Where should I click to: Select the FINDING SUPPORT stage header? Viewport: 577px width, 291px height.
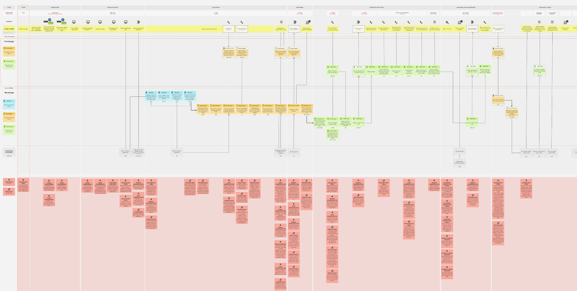coord(55,8)
